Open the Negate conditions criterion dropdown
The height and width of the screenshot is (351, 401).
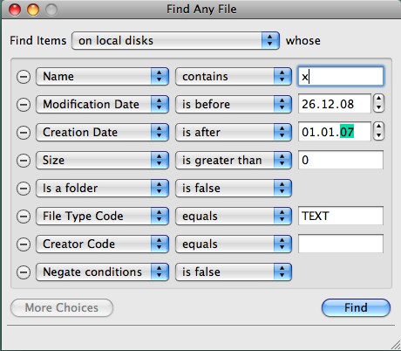pos(102,272)
